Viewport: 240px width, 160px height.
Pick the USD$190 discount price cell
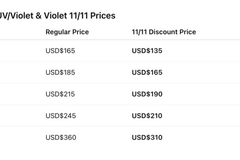coord(147,94)
